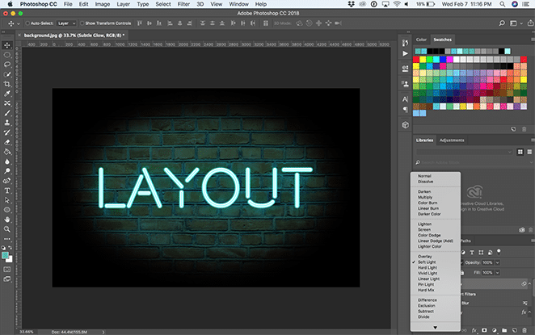The width and height of the screenshot is (535, 335).
Task: Pick the red swatch in Swatches panel
Action: tap(418, 58)
